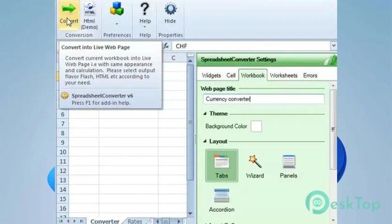Screen dimensions: 392x224
Task: Click the Web page title input field
Action: click(x=264, y=99)
